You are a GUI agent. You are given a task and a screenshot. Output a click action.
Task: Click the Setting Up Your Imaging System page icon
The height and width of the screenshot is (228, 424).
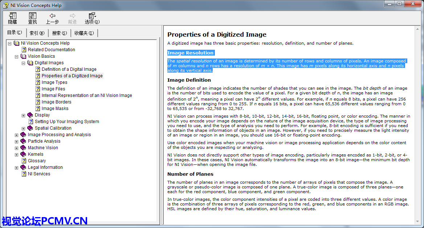pos(31,121)
